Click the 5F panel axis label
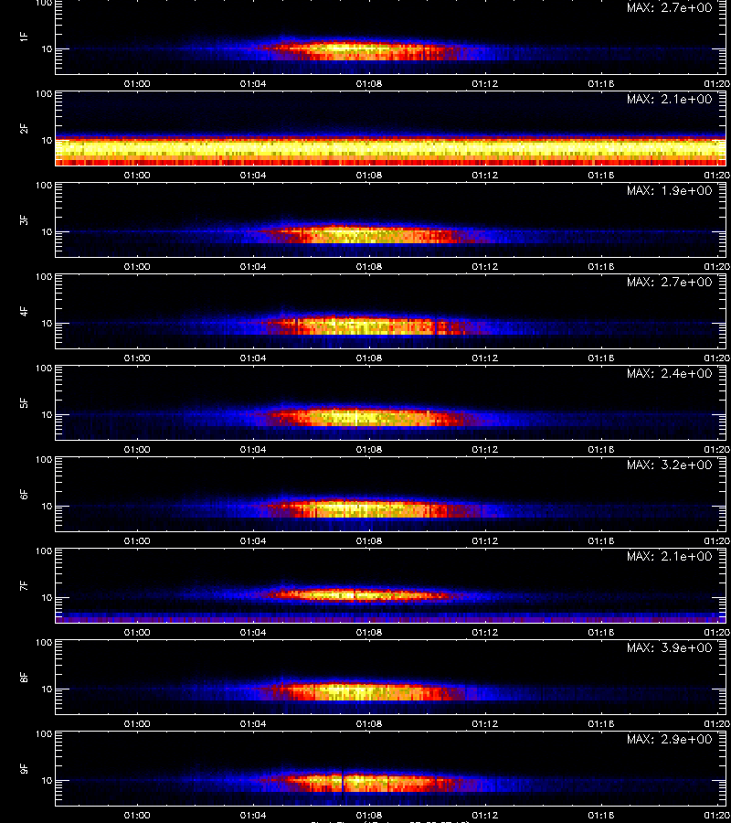 click(x=24, y=403)
